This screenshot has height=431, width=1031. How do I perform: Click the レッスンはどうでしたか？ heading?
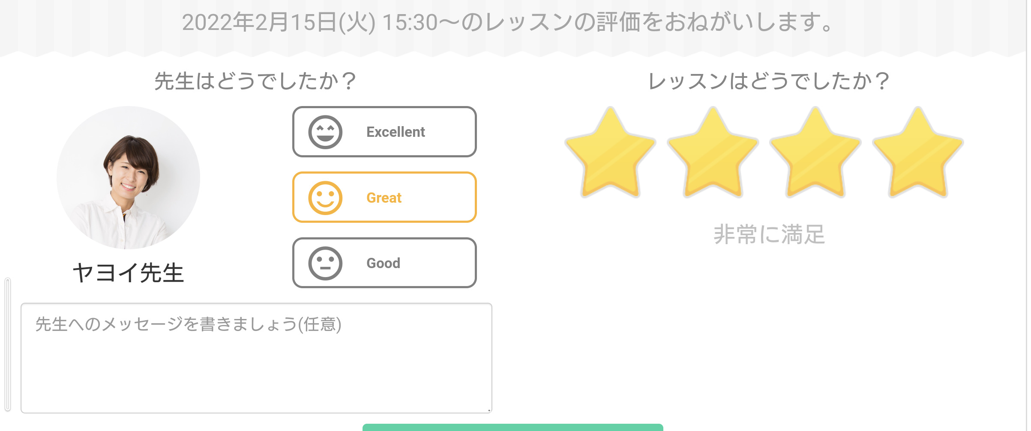769,81
